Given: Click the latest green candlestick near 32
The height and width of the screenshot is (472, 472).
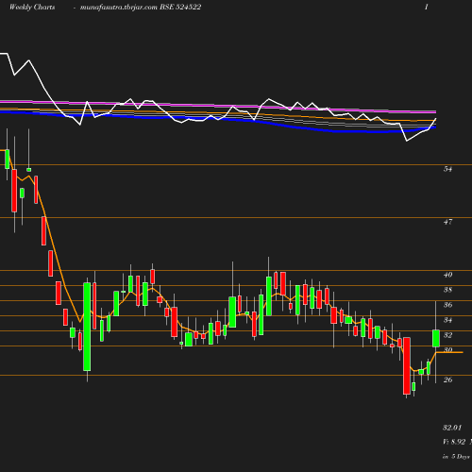Looking at the screenshot, I should 436,338.
